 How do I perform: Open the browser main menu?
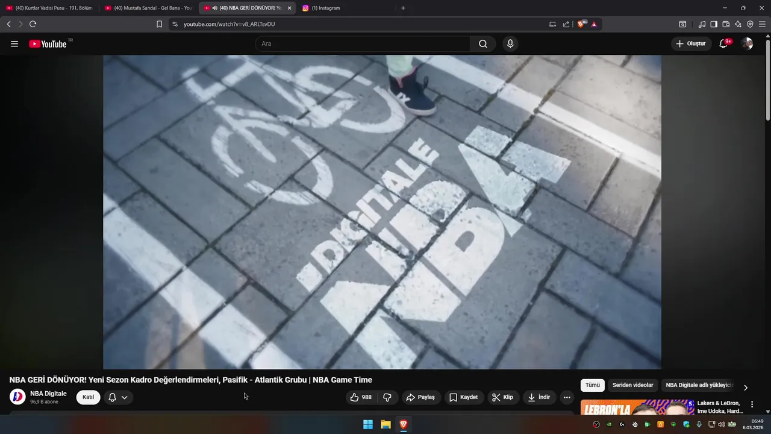pyautogui.click(x=763, y=24)
